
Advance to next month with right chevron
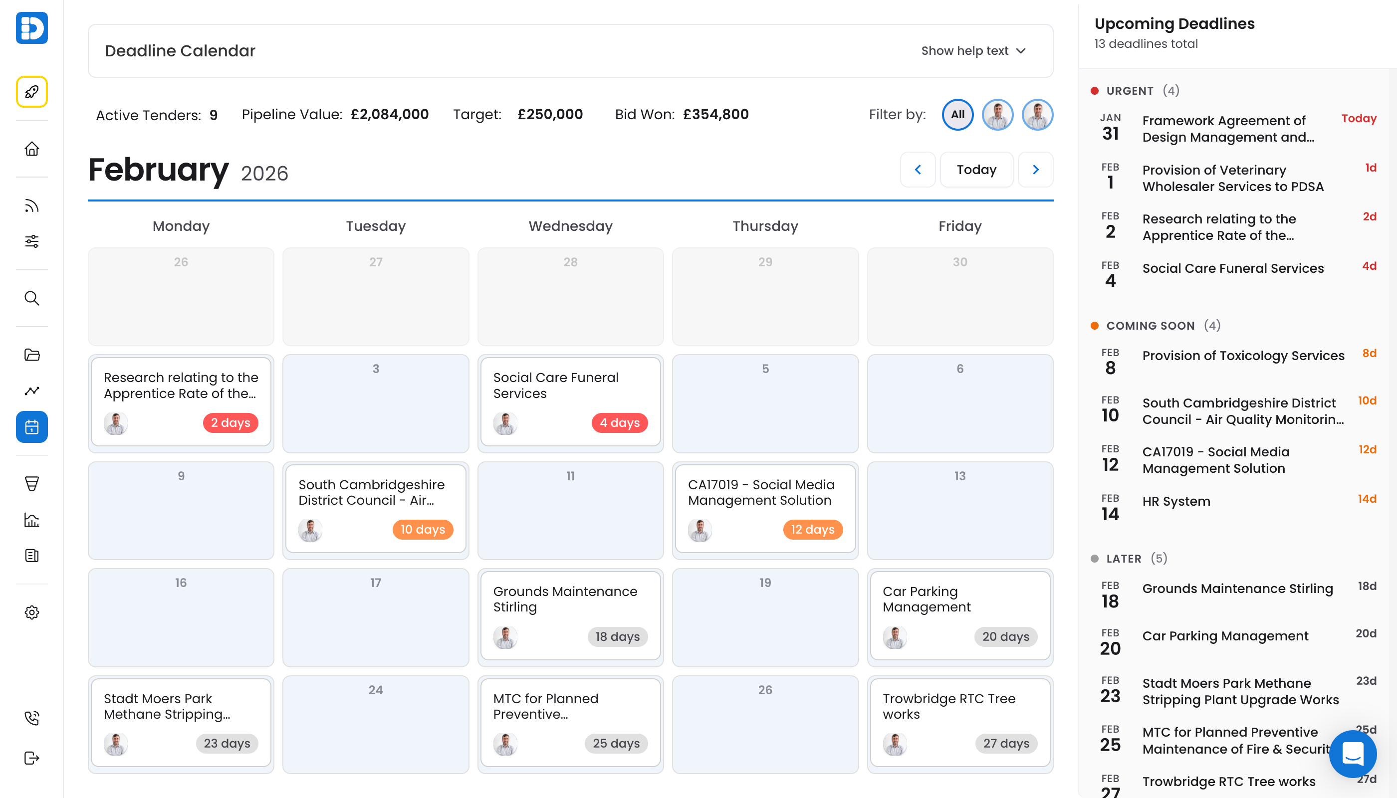pyautogui.click(x=1036, y=170)
